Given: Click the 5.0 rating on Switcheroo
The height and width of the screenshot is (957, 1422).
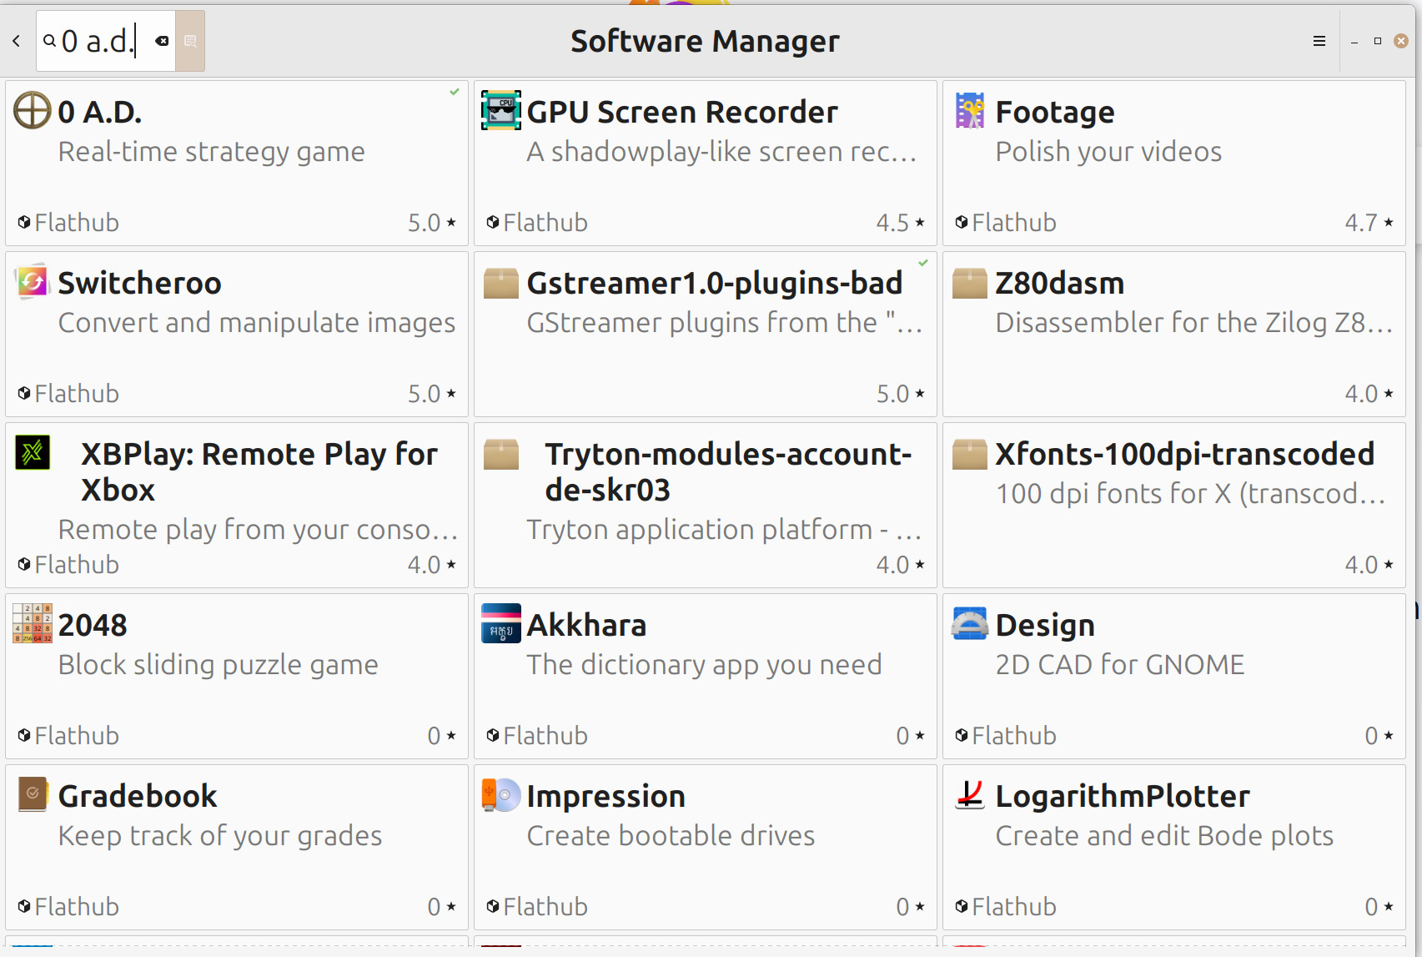Looking at the screenshot, I should (424, 394).
